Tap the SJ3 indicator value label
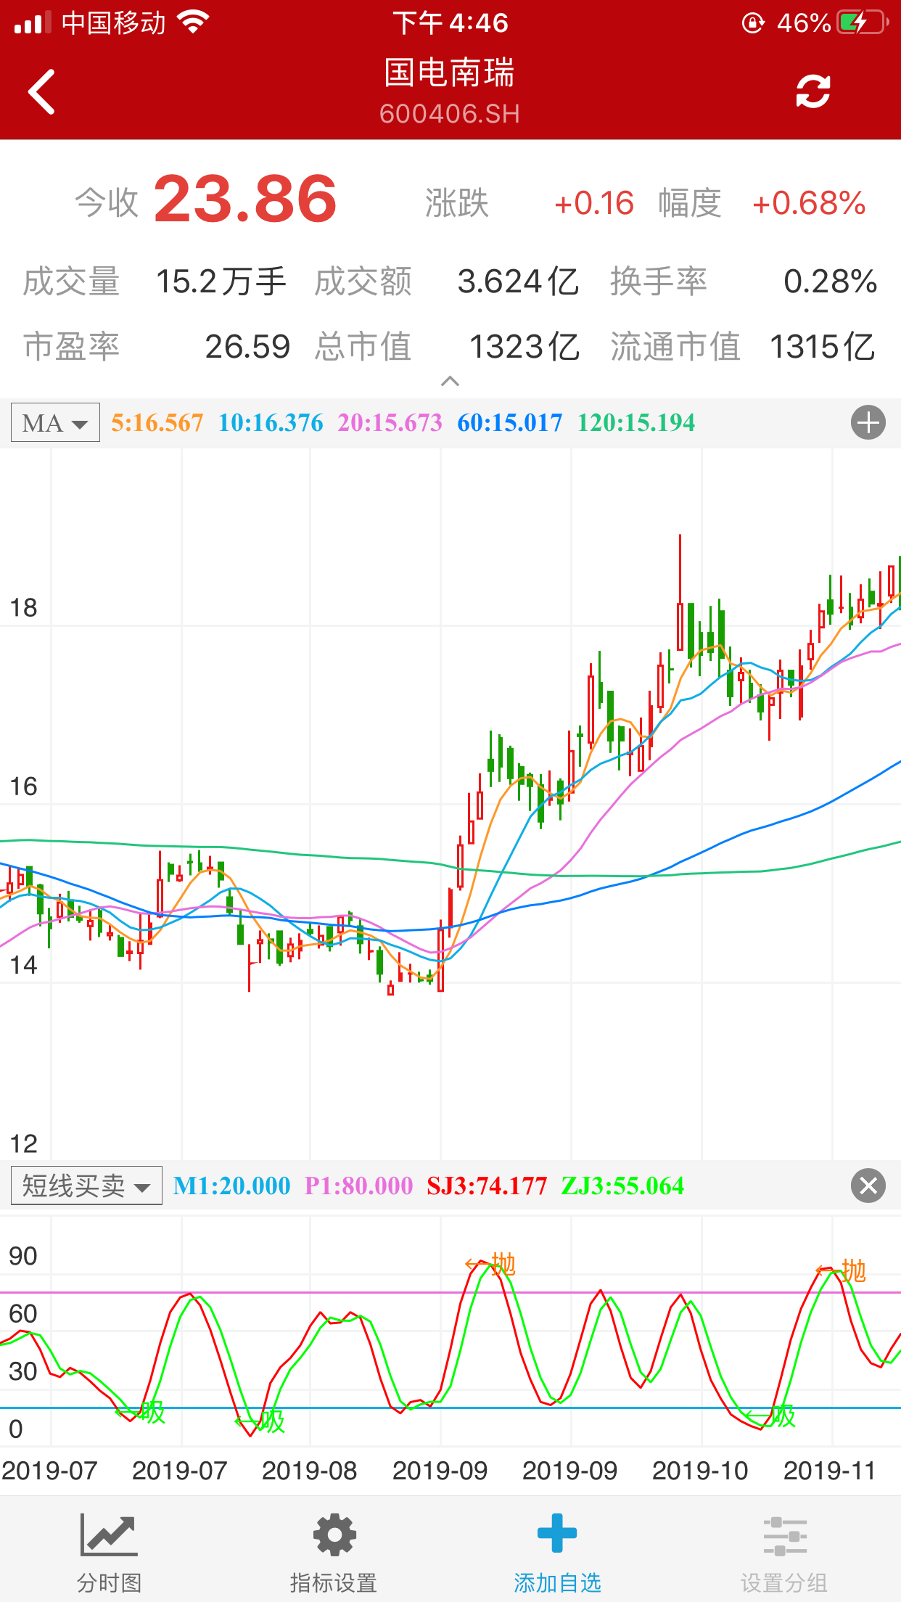This screenshot has width=901, height=1602. click(486, 1186)
